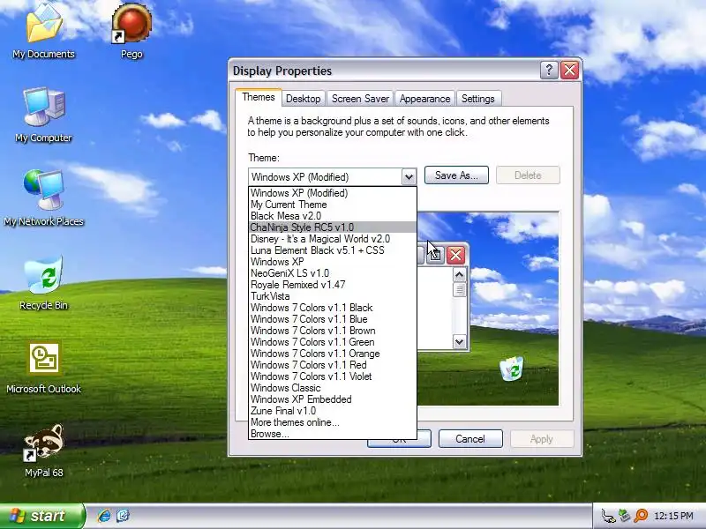The image size is (706, 529).
Task: Click the taskbar clock 12:15 PM
Action: [673, 516]
